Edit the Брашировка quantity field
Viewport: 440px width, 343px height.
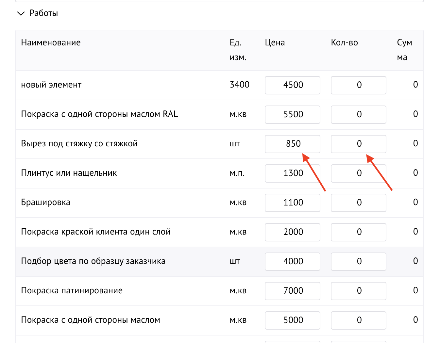(x=358, y=203)
